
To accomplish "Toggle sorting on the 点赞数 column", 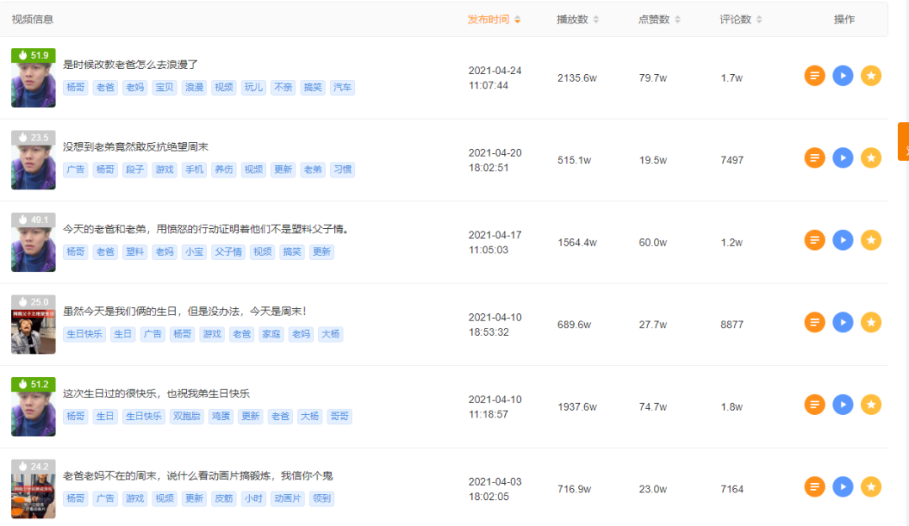I will (x=657, y=19).
